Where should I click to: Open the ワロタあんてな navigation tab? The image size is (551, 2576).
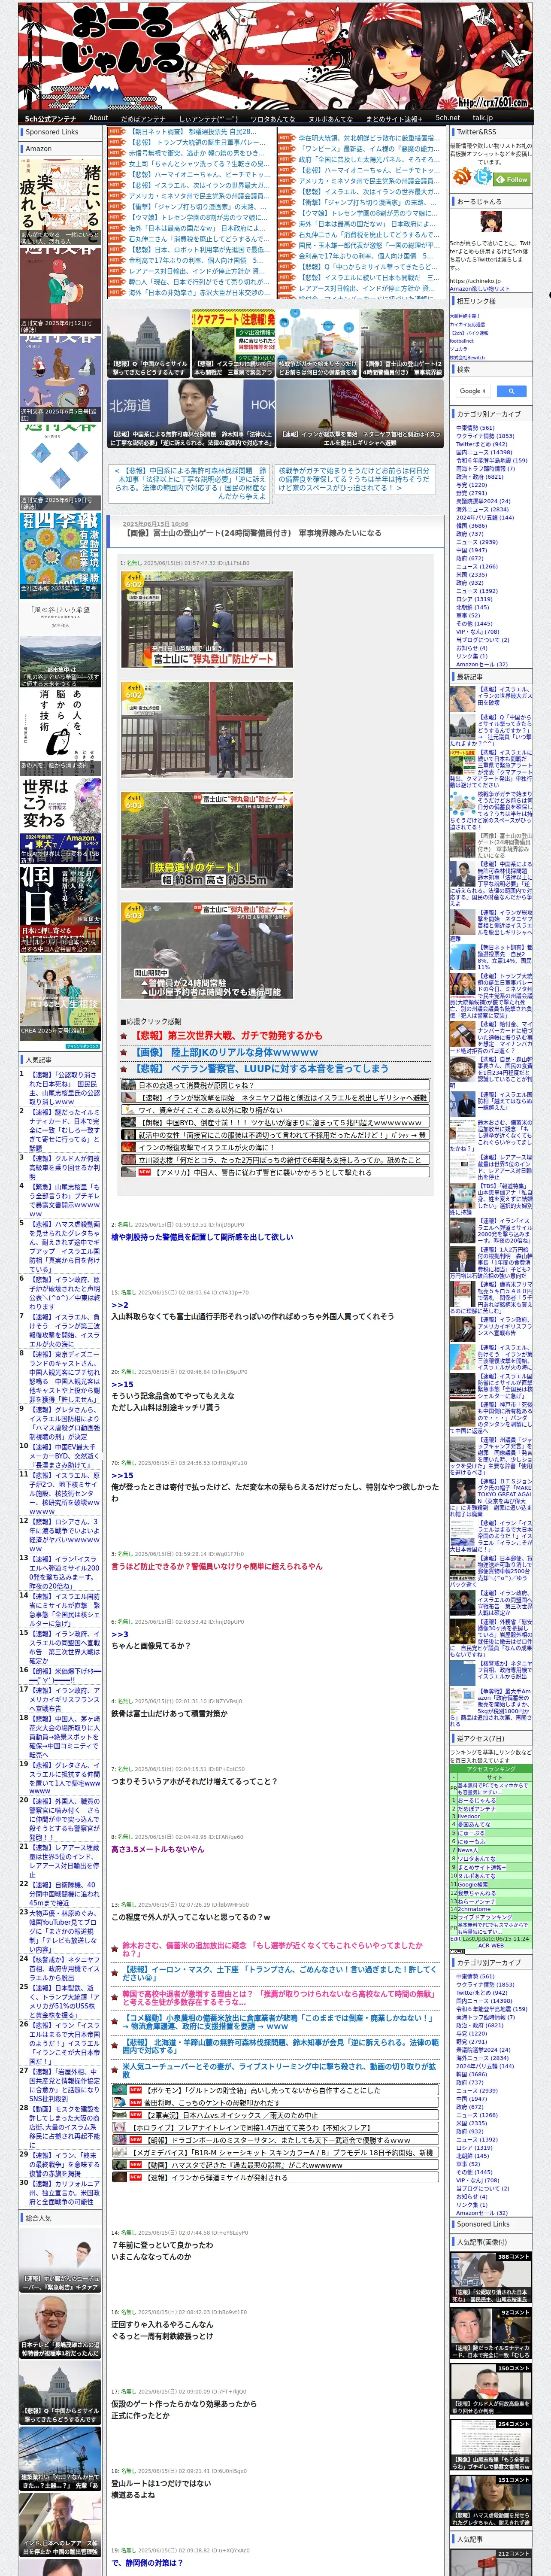(x=272, y=118)
